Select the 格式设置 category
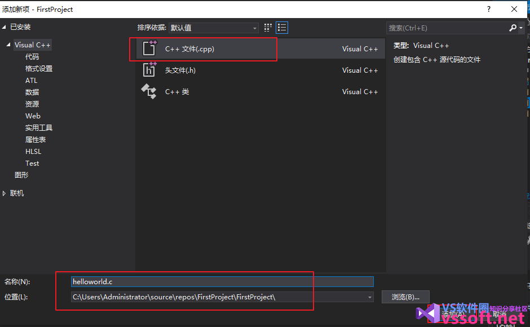 pos(39,69)
